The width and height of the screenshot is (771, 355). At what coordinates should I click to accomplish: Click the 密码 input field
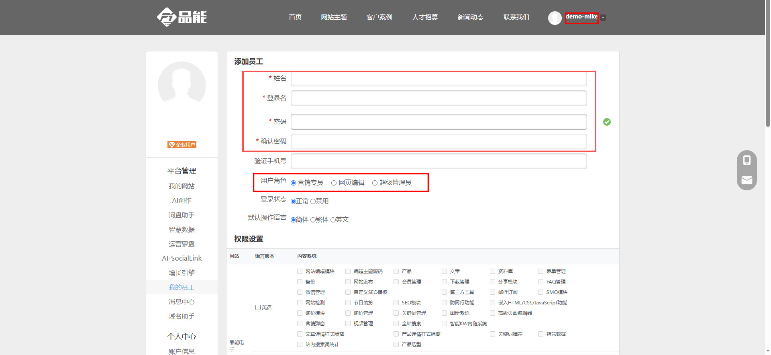point(439,122)
